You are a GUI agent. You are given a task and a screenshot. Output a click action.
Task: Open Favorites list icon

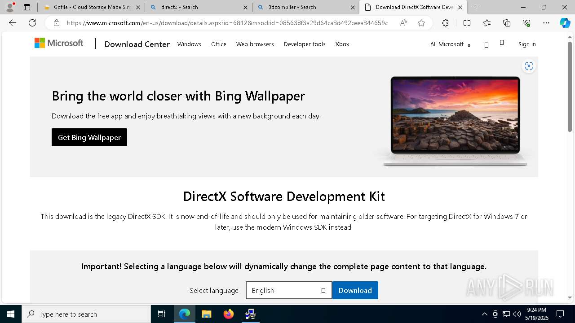click(487, 23)
